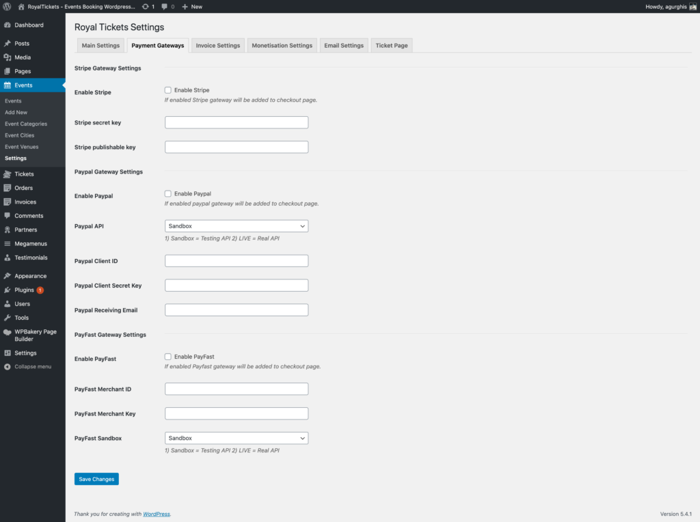
Task: Focus the Stripe publishable key field
Action: tap(237, 147)
